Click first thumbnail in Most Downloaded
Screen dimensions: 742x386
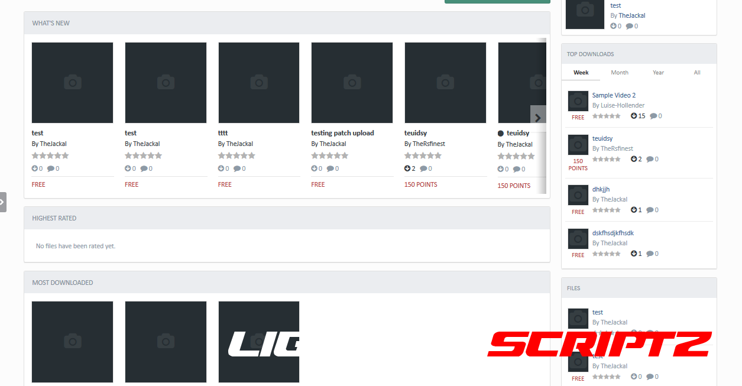(x=72, y=342)
